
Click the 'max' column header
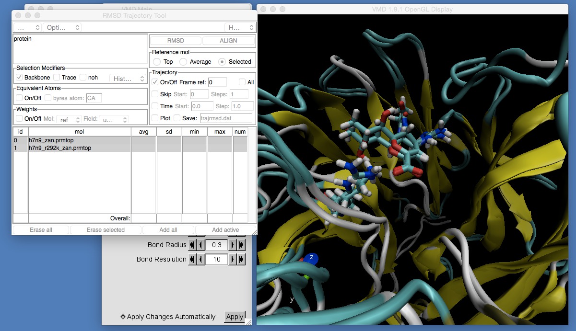[220, 131]
